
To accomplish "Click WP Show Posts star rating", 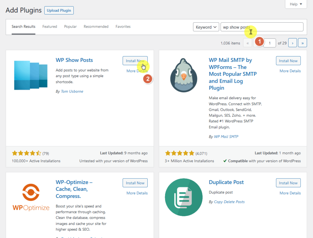I will 27,153.
